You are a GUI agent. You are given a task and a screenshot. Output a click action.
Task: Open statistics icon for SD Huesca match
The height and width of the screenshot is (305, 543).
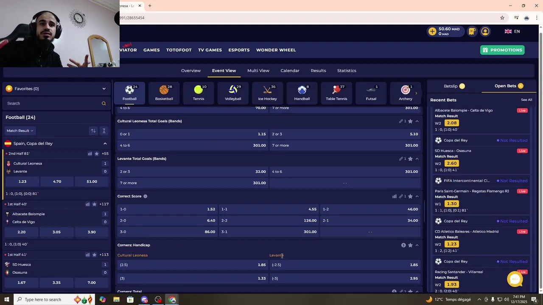pos(87,255)
